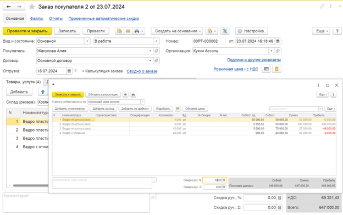Image resolution: width=343 pixels, height=215 pixels.
Task: Open green spreadsheet icon in calculation toolbar
Action: 178,109
